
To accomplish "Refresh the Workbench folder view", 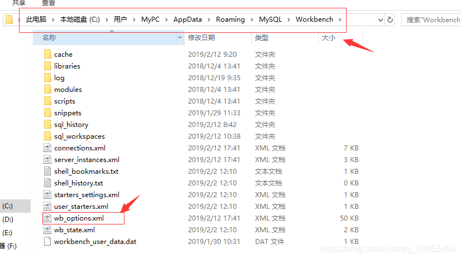I will (x=390, y=19).
